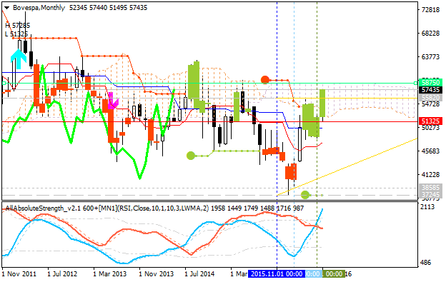The image size is (446, 282).
Task: Click the large red dot marker near 58750
Action: [265, 80]
